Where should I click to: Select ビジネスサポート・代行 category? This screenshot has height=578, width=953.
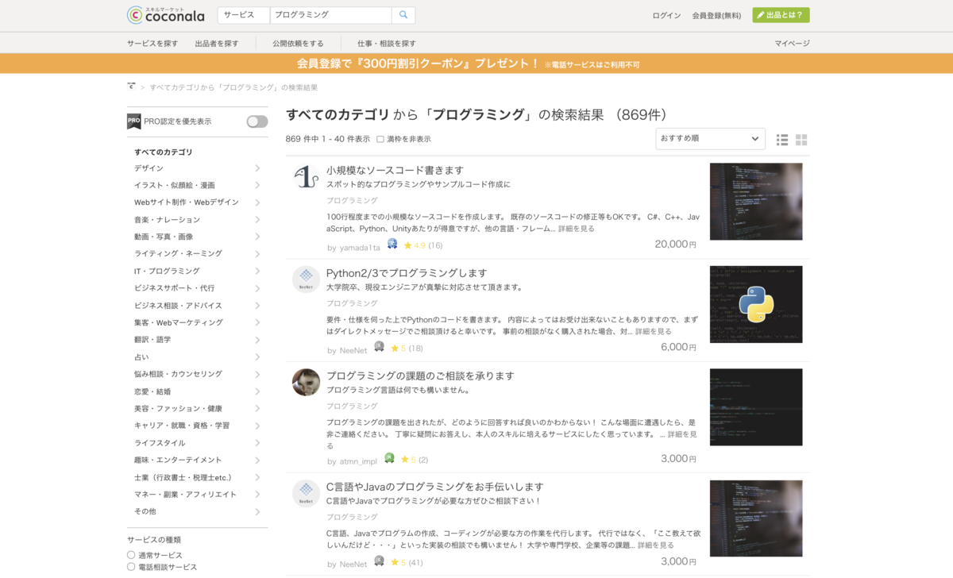(174, 288)
